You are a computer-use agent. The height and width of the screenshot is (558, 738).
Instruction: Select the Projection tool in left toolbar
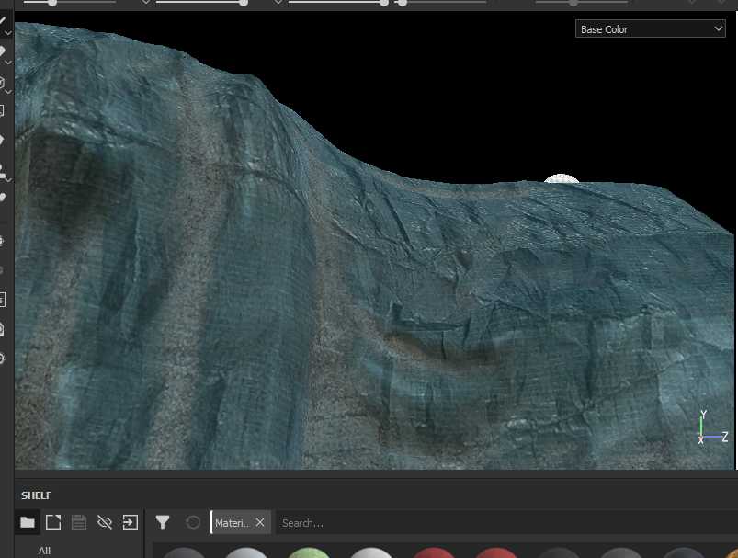pos(3,84)
